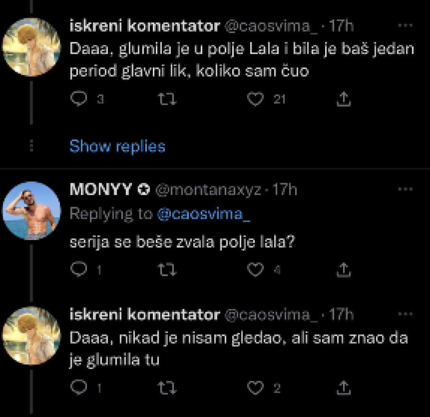Open more options on first tweet
Screen dimensions: 430x417
coord(405,26)
